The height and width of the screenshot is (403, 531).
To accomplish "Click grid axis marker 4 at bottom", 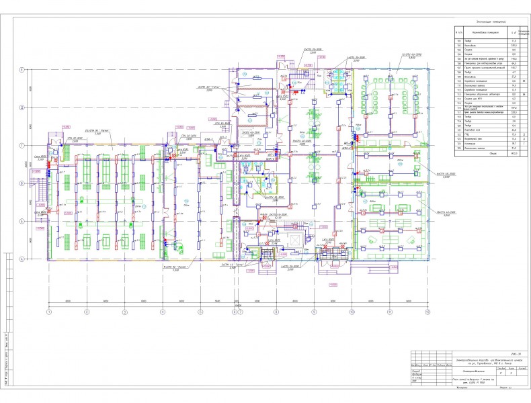I will 163,312.
